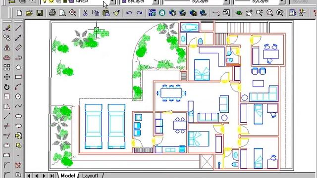Start 3D Orbit tool
This screenshot has width=317, height=178.
pos(239,13)
